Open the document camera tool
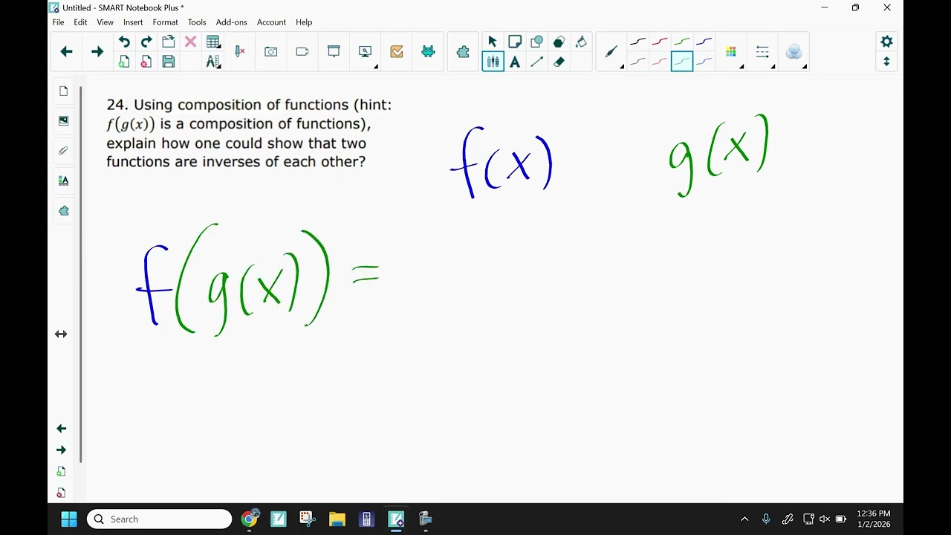This screenshot has width=951, height=535. (302, 51)
